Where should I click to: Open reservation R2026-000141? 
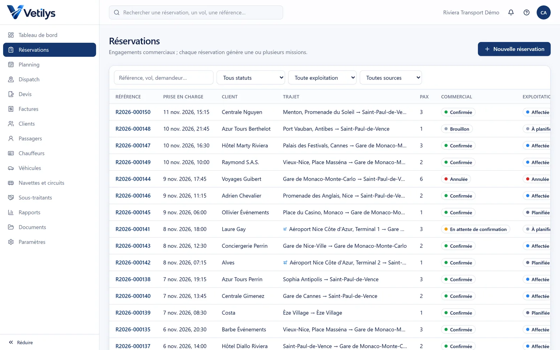[x=133, y=229]
